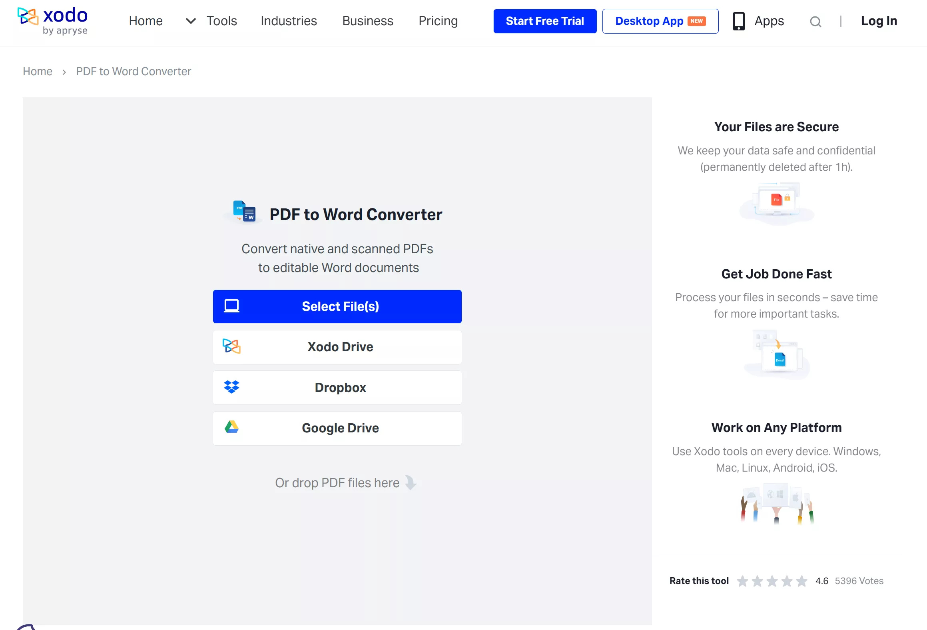Click the Google Drive logo icon

[231, 427]
